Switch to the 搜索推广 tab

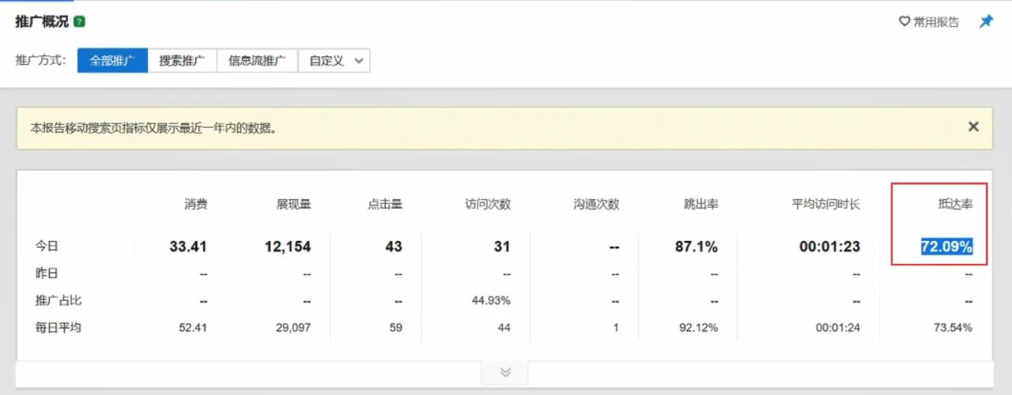tap(182, 60)
